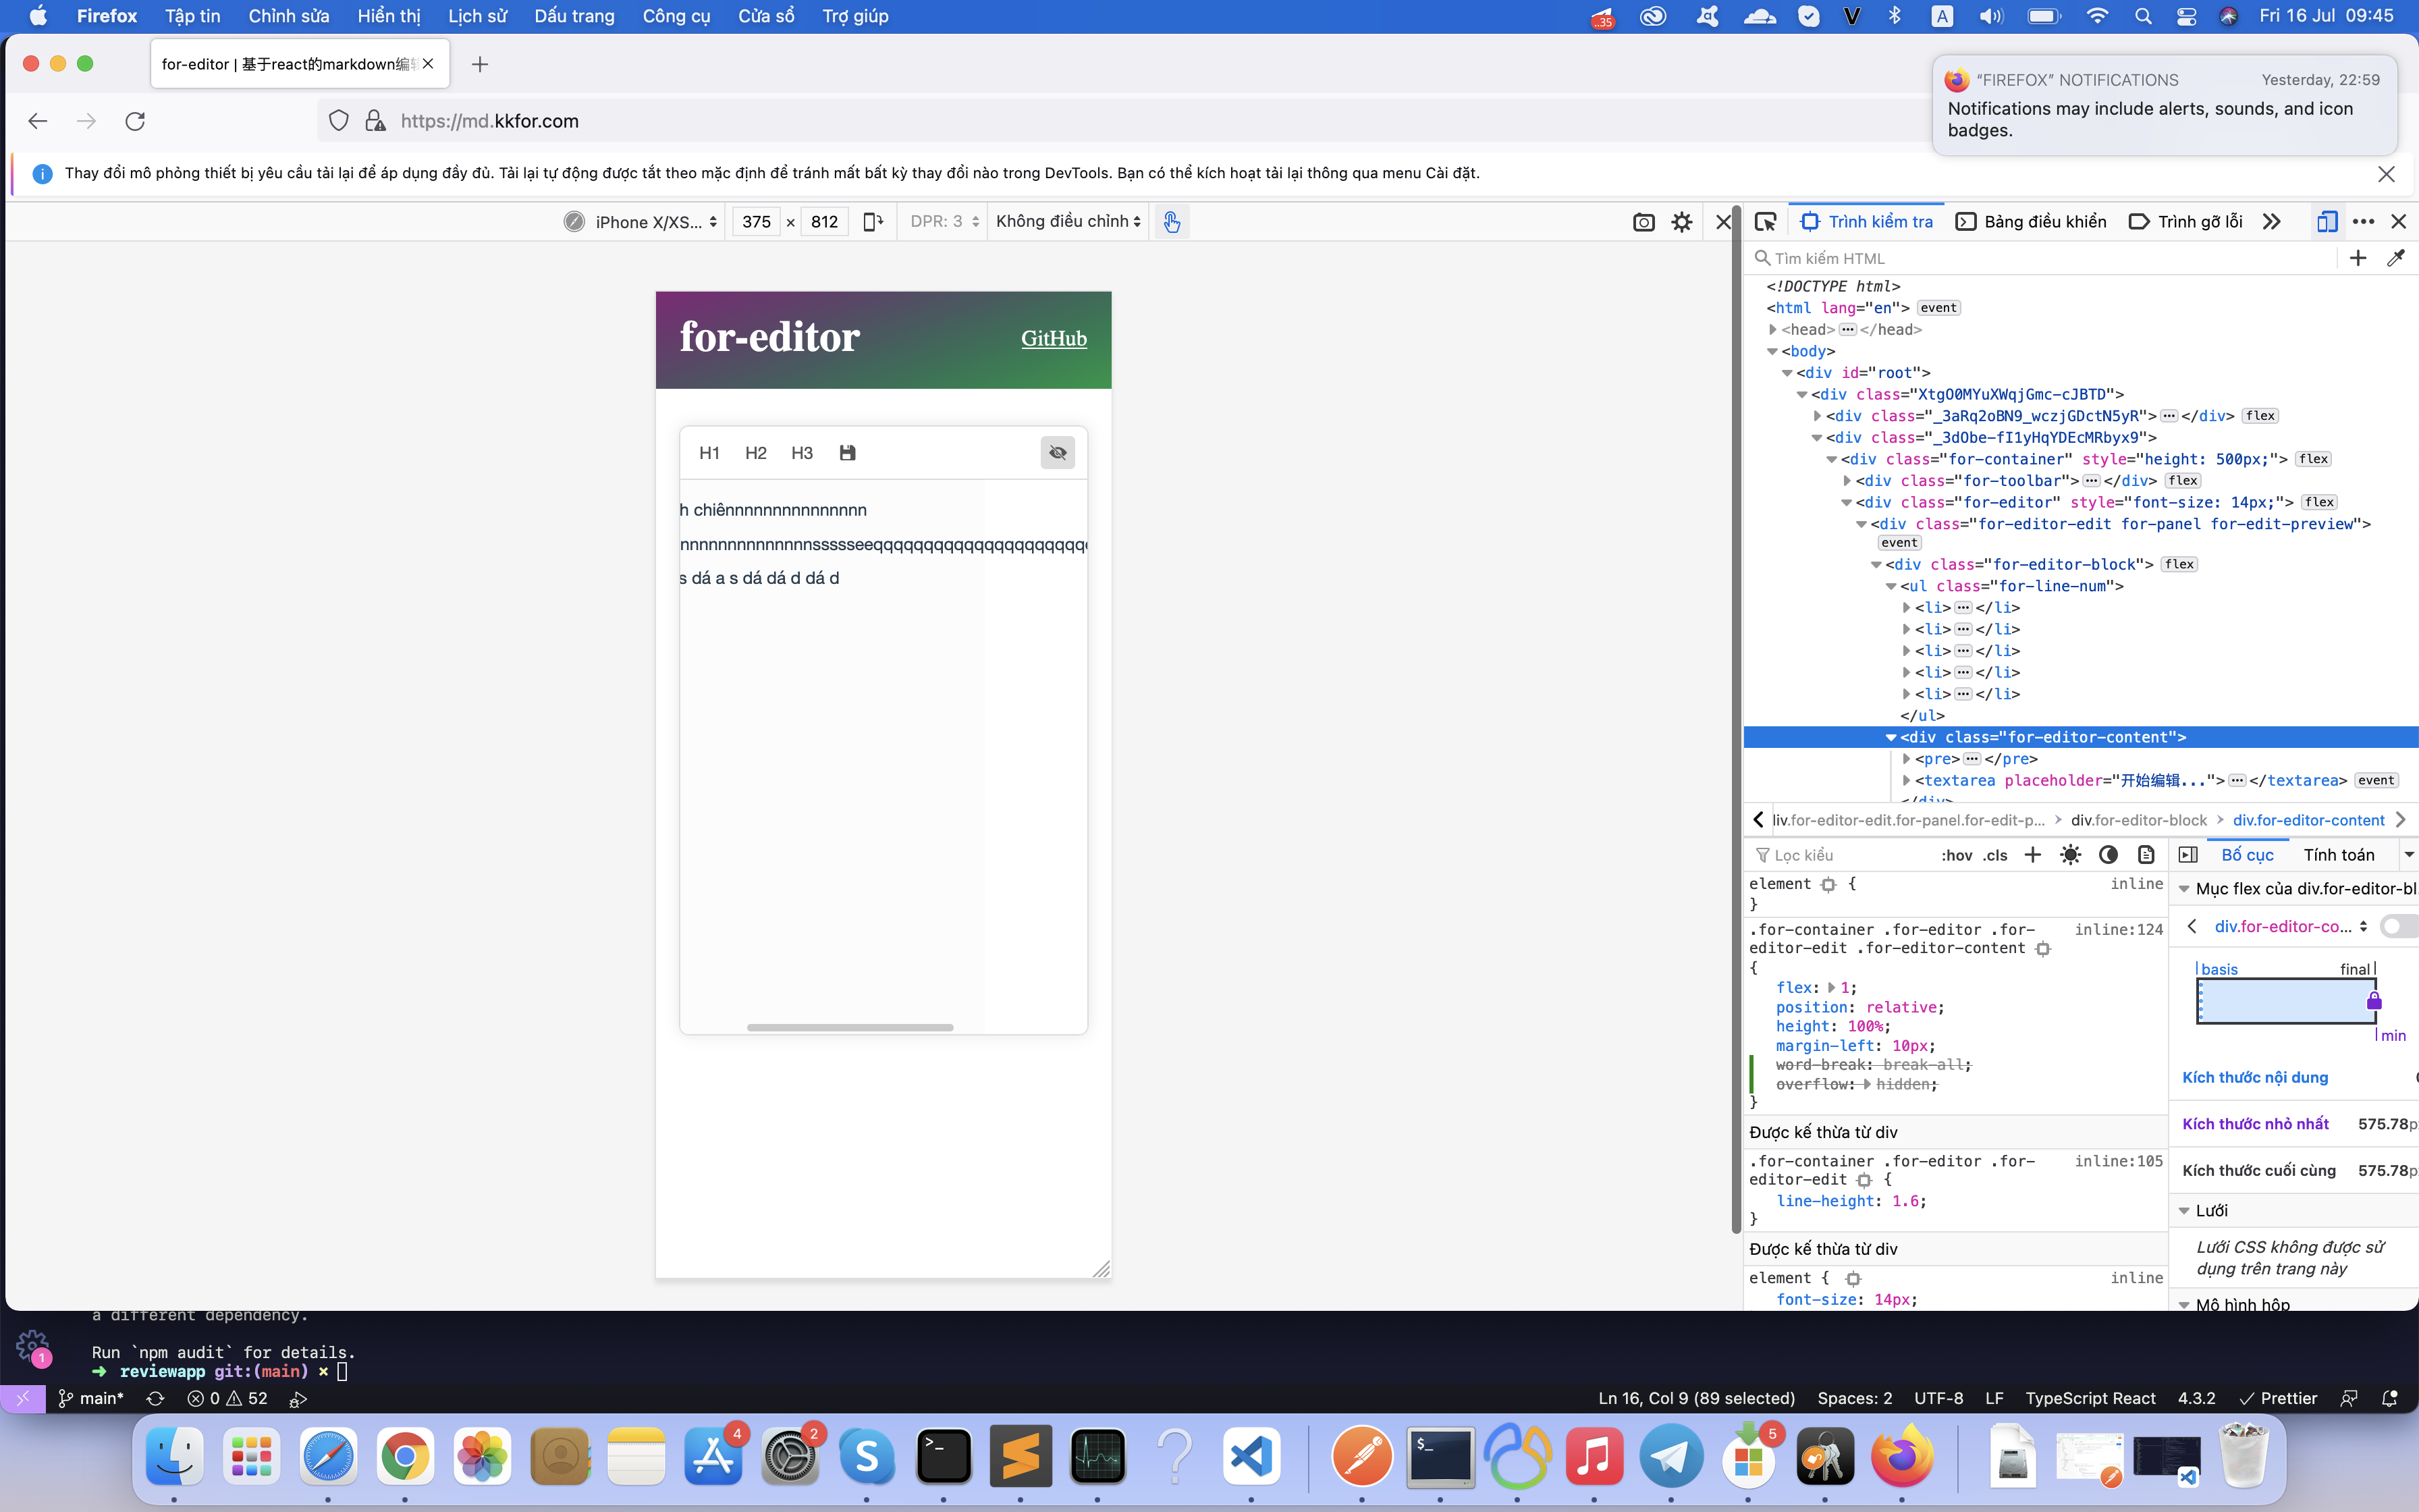Open the GitHub link
This screenshot has height=1512, width=2419.
pyautogui.click(x=1054, y=339)
